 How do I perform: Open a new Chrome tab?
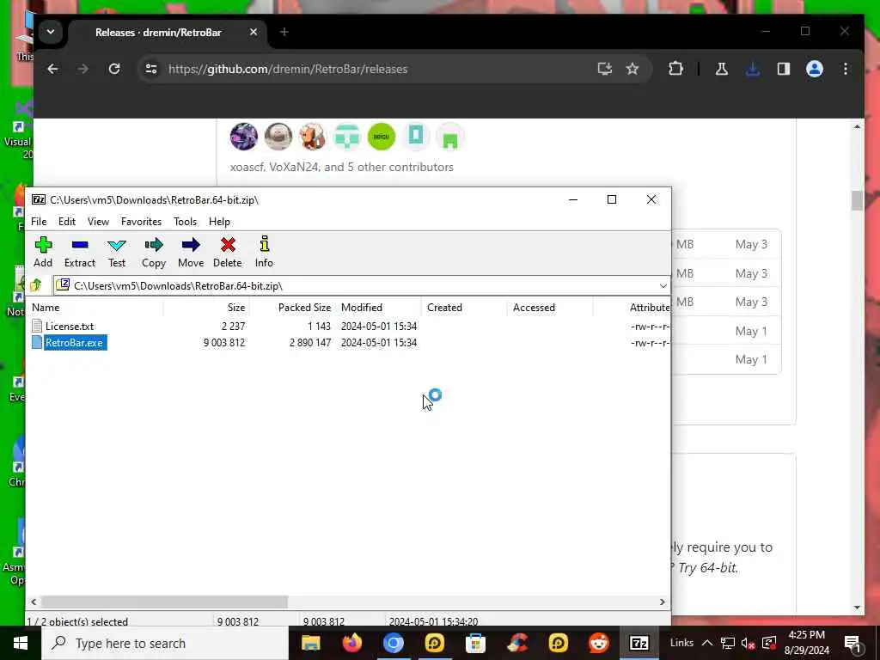point(284,32)
